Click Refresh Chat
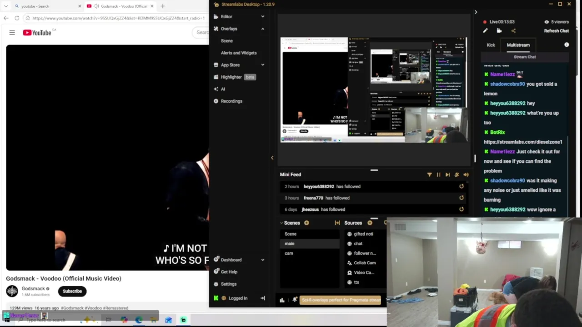This screenshot has width=582, height=327. pos(556,31)
